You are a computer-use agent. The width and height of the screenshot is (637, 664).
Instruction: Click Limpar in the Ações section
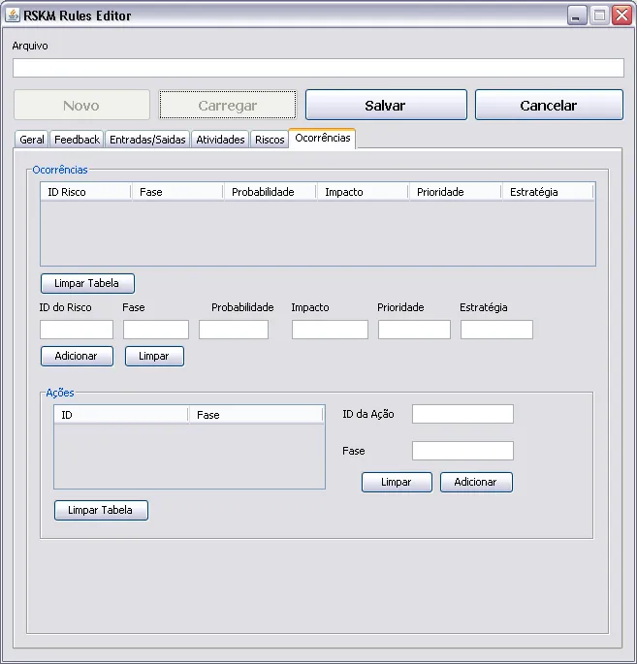coord(397,483)
